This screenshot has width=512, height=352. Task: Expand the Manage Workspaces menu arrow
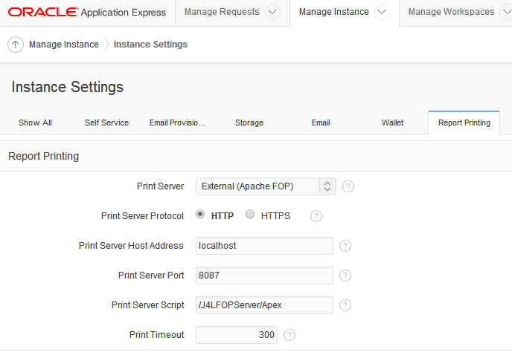pyautogui.click(x=507, y=12)
